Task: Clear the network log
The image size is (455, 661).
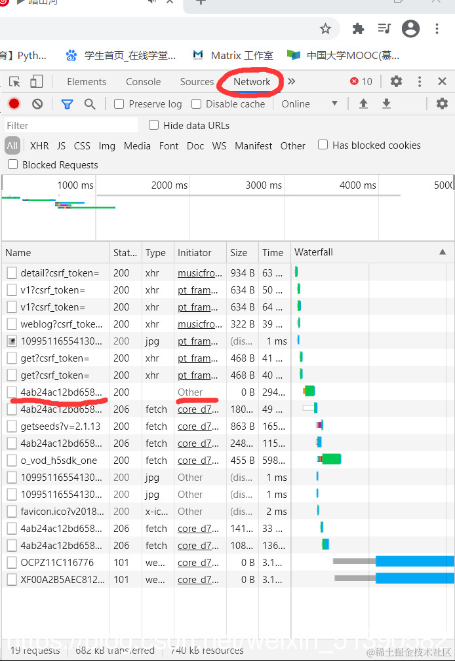Action: point(37,104)
